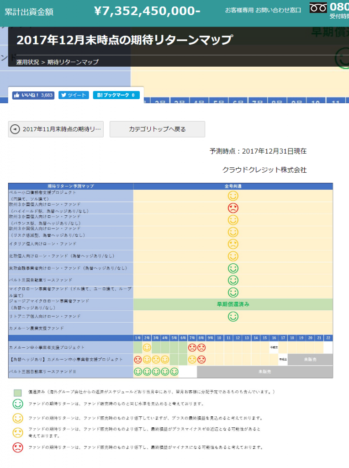The height and width of the screenshot is (468, 349).
Task: Click the red sad face icon in the legend
Action: (18, 447)
